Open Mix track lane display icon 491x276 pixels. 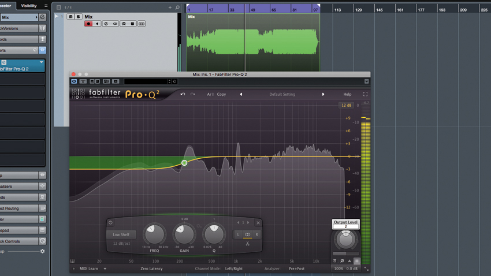coord(142,24)
